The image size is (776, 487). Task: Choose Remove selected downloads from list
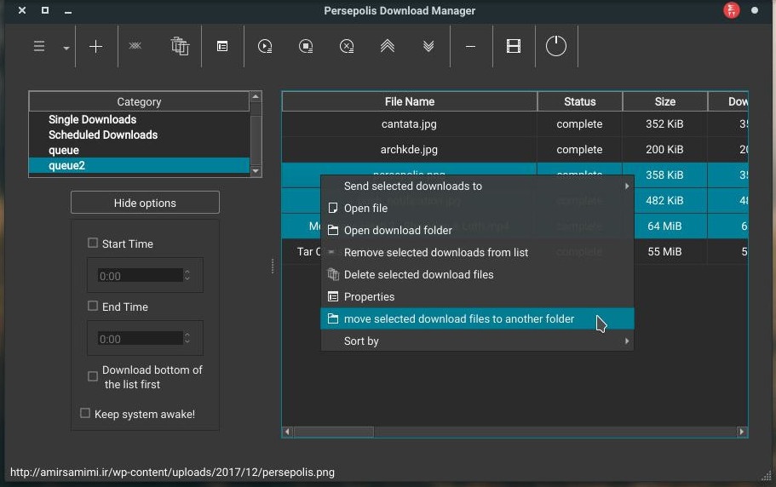click(477, 253)
